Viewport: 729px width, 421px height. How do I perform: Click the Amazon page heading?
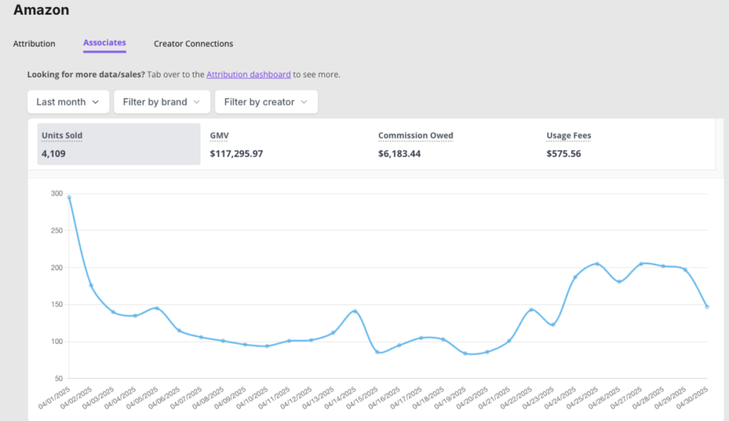[41, 10]
